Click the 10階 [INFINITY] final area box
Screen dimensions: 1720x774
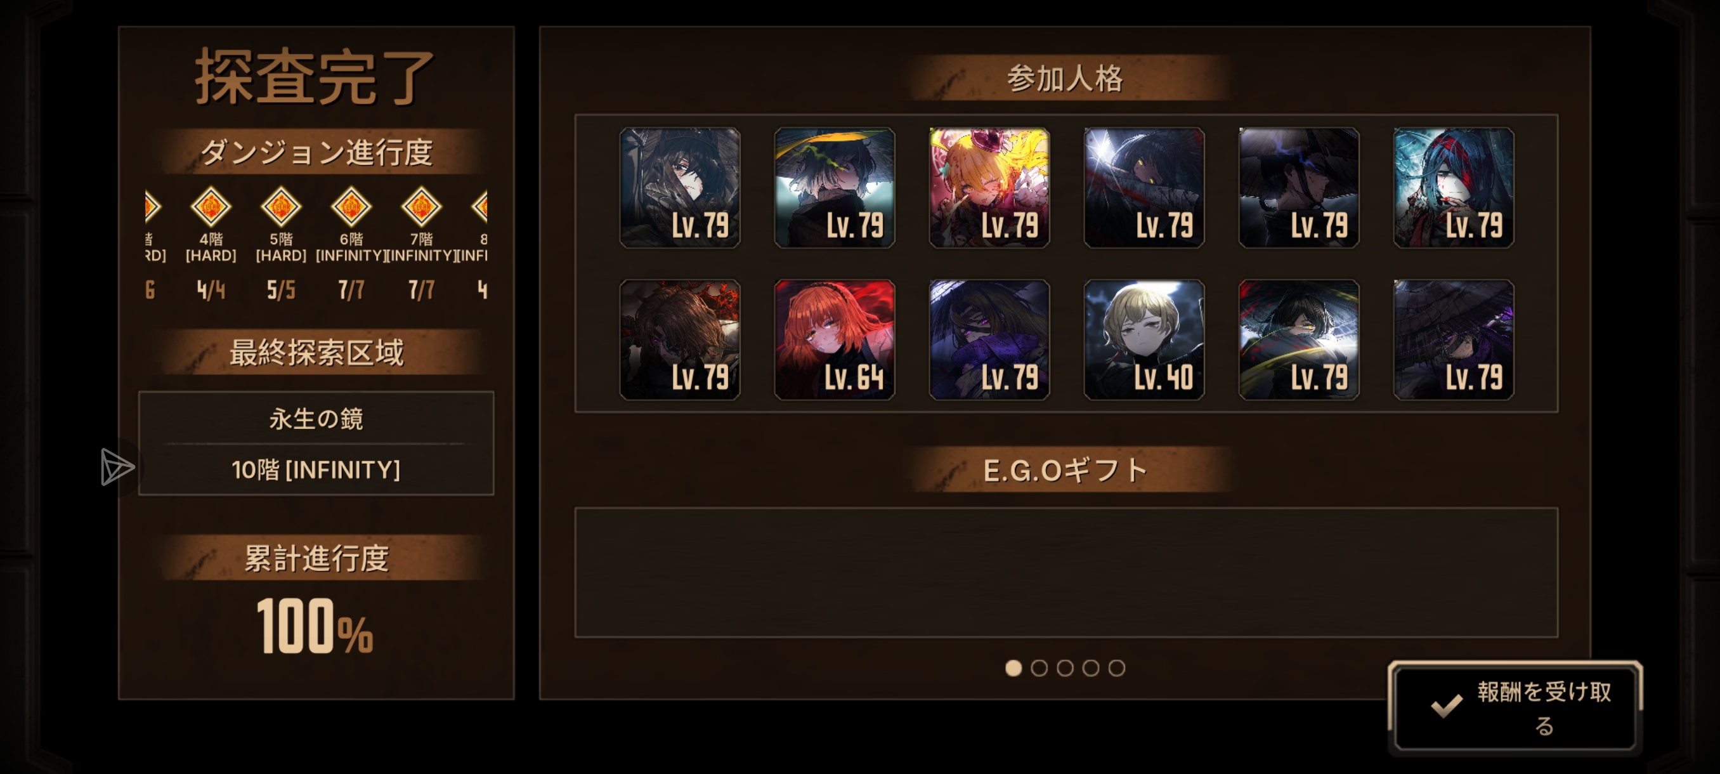click(x=316, y=469)
